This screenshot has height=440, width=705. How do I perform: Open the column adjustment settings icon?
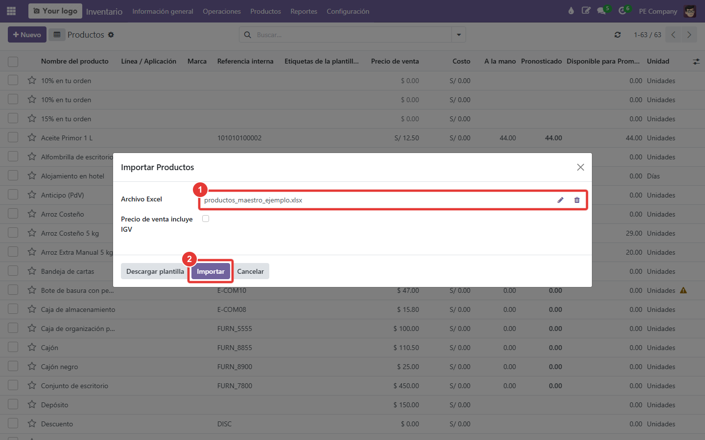696,62
